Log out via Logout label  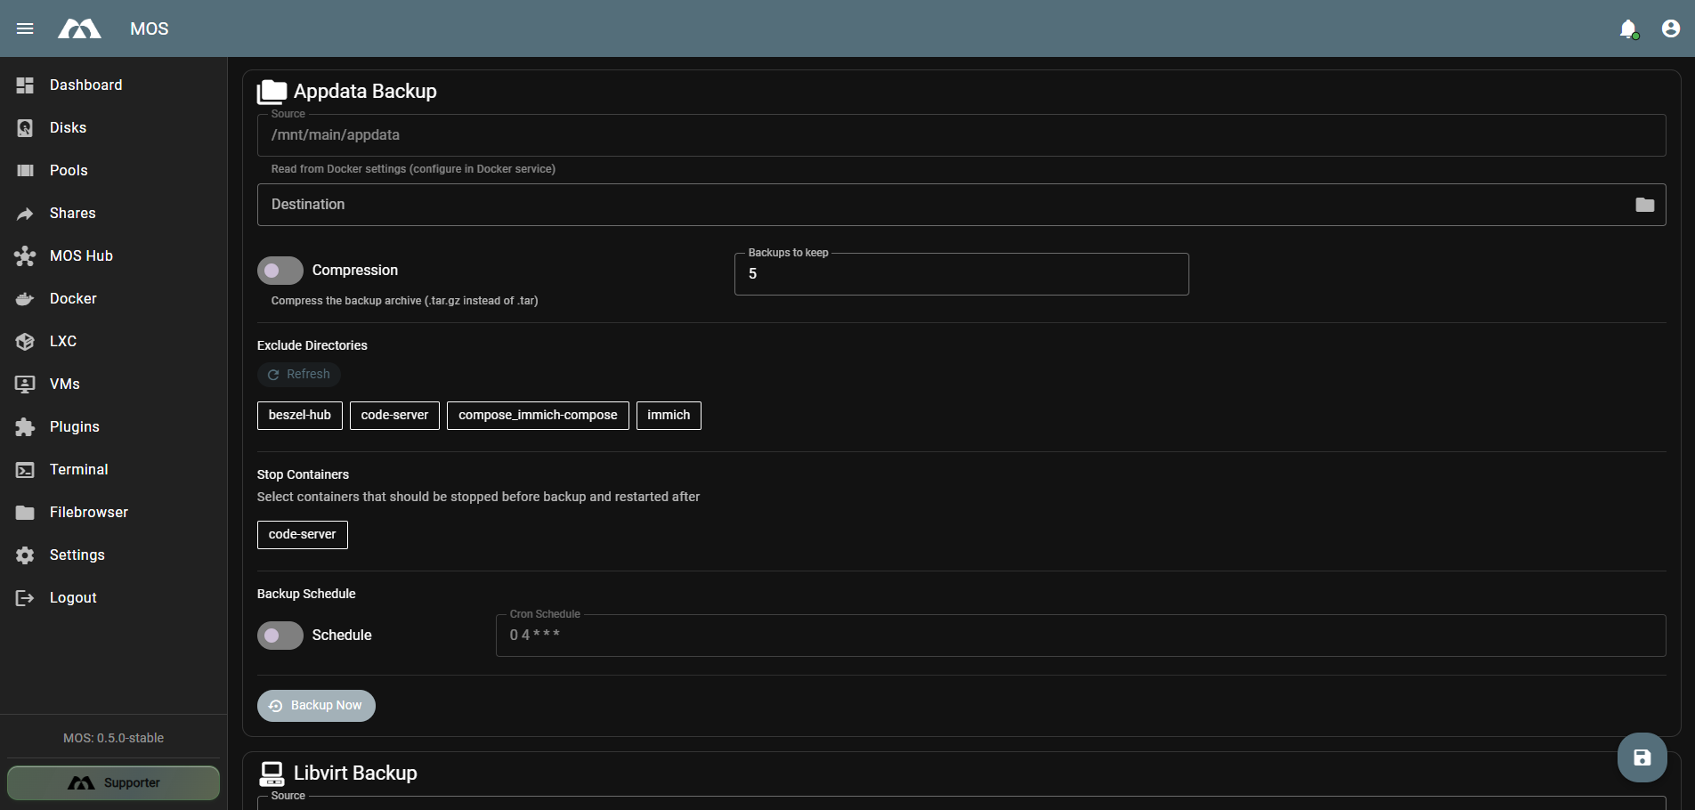pos(73,598)
